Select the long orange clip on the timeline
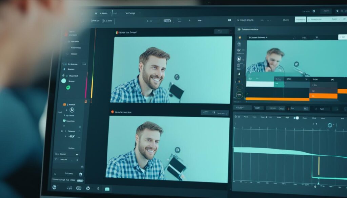 [x=277, y=99]
